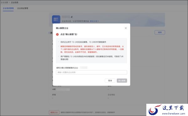The image size is (188, 116).
Task: Click the grey 确认解散 confirm button
Action: pyautogui.click(x=122, y=81)
